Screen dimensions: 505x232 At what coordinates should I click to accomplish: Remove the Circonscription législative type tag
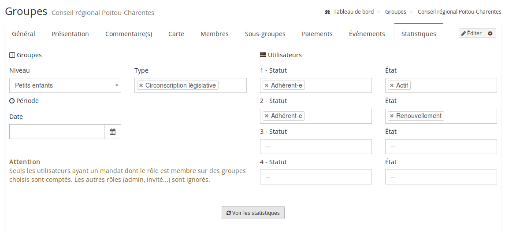point(141,85)
